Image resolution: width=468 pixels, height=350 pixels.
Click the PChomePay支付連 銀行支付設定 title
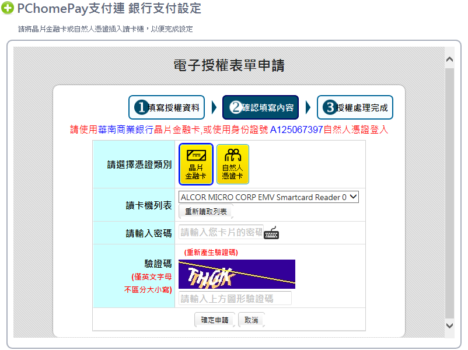pos(109,8)
